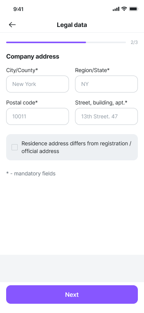
Task: Tap the purple Next button
Action: click(72, 294)
